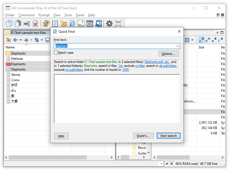
Task: Open the back history dropdown arrow
Action: point(20,40)
